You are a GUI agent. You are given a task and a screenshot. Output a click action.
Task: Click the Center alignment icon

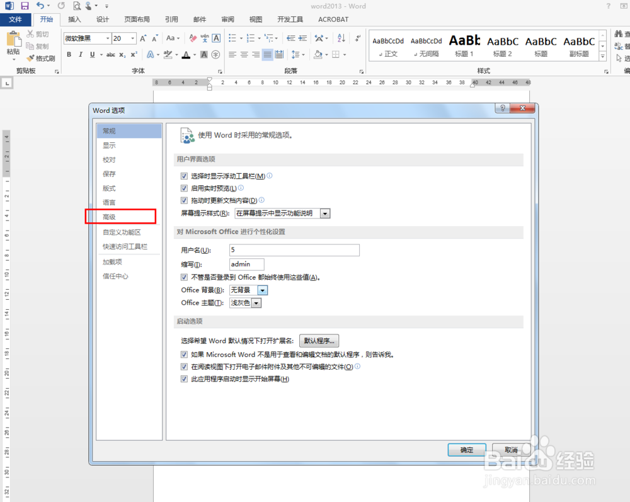tap(244, 55)
